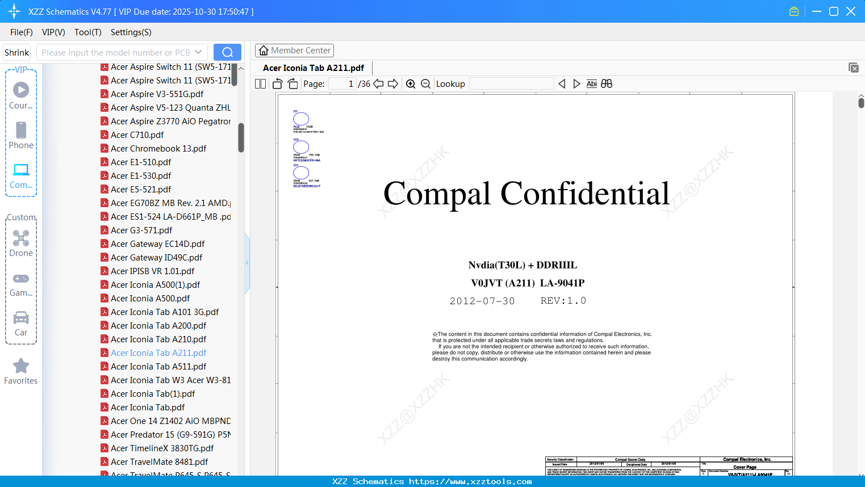Open the Tool(T) menu
Image resolution: width=865 pixels, height=487 pixels.
tap(88, 32)
